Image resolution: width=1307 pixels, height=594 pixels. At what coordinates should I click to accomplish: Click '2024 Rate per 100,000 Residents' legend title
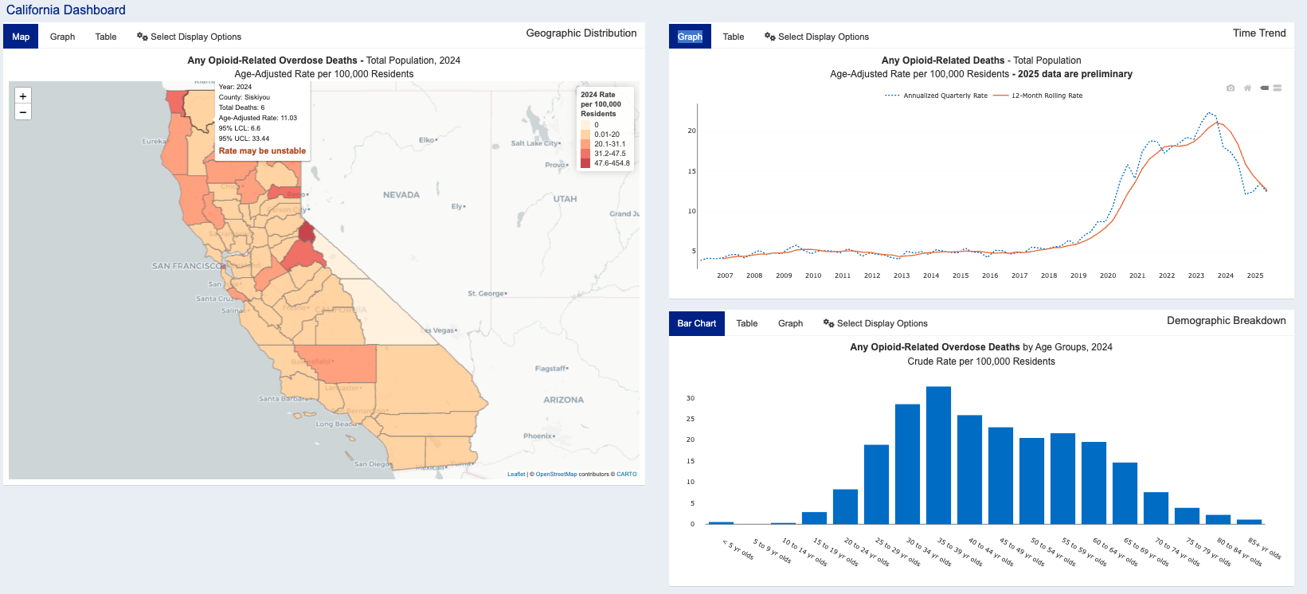click(601, 104)
